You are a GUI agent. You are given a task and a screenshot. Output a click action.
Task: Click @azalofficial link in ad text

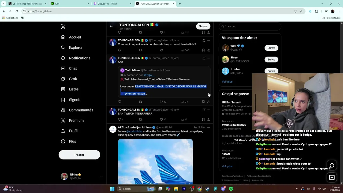coord(134,131)
